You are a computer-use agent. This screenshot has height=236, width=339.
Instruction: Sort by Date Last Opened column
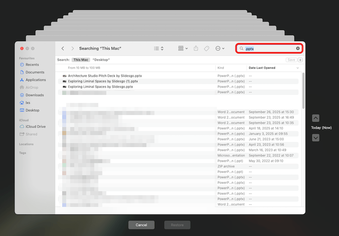[x=271, y=68]
